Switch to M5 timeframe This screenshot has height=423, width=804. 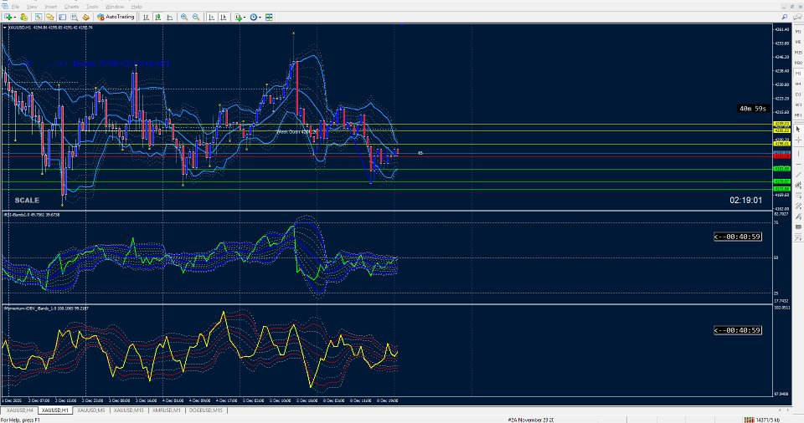[x=798, y=42]
